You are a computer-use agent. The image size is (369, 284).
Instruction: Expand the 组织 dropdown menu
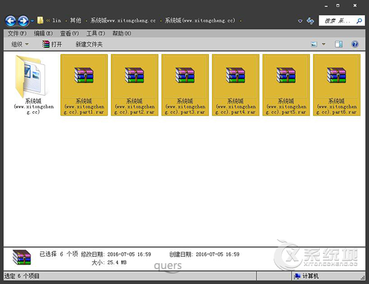[20, 44]
